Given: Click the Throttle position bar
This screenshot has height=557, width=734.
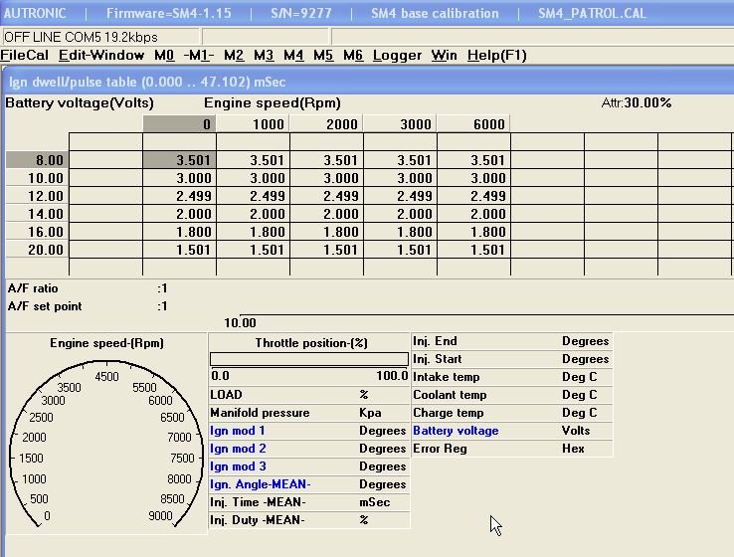Looking at the screenshot, I should tap(309, 359).
